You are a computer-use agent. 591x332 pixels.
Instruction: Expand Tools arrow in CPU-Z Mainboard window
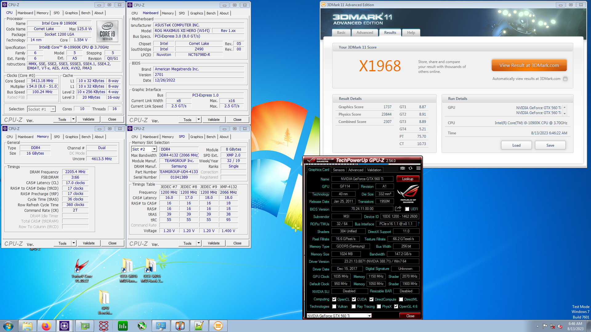point(199,120)
